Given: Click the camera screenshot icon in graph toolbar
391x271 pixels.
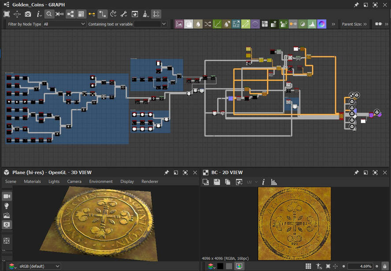Looking at the screenshot, I should tap(28, 14).
